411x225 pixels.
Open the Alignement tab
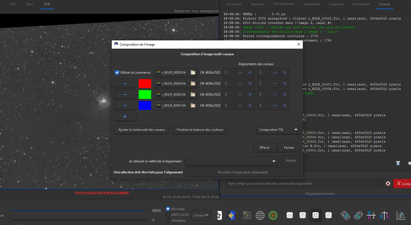(x=311, y=4)
